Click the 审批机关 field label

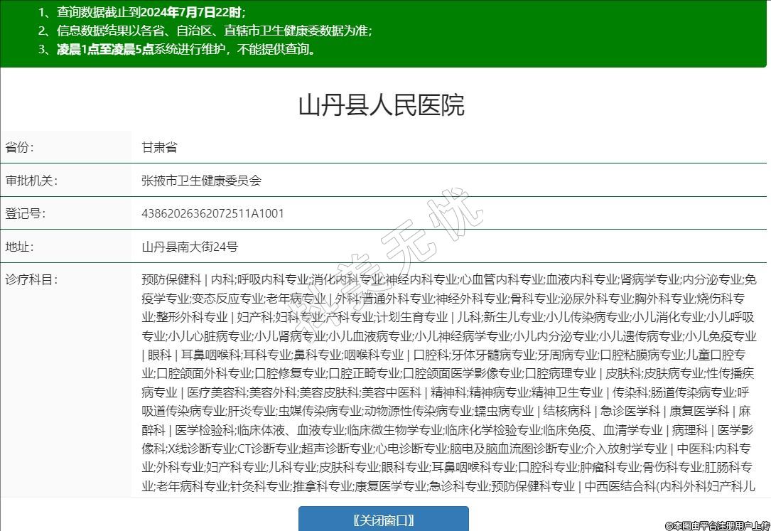click(x=31, y=181)
